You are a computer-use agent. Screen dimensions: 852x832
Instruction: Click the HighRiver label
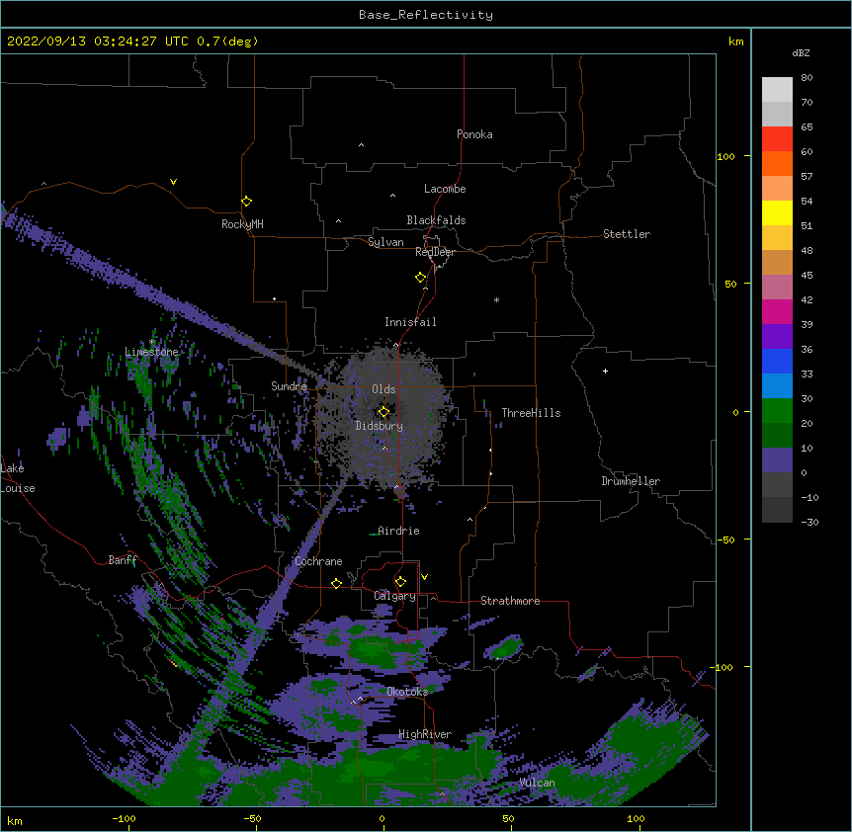[x=425, y=734]
